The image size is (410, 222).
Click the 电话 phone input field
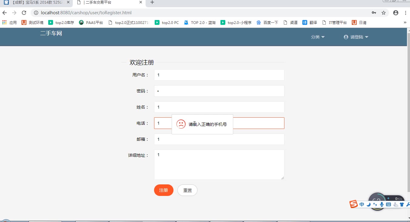(219, 123)
